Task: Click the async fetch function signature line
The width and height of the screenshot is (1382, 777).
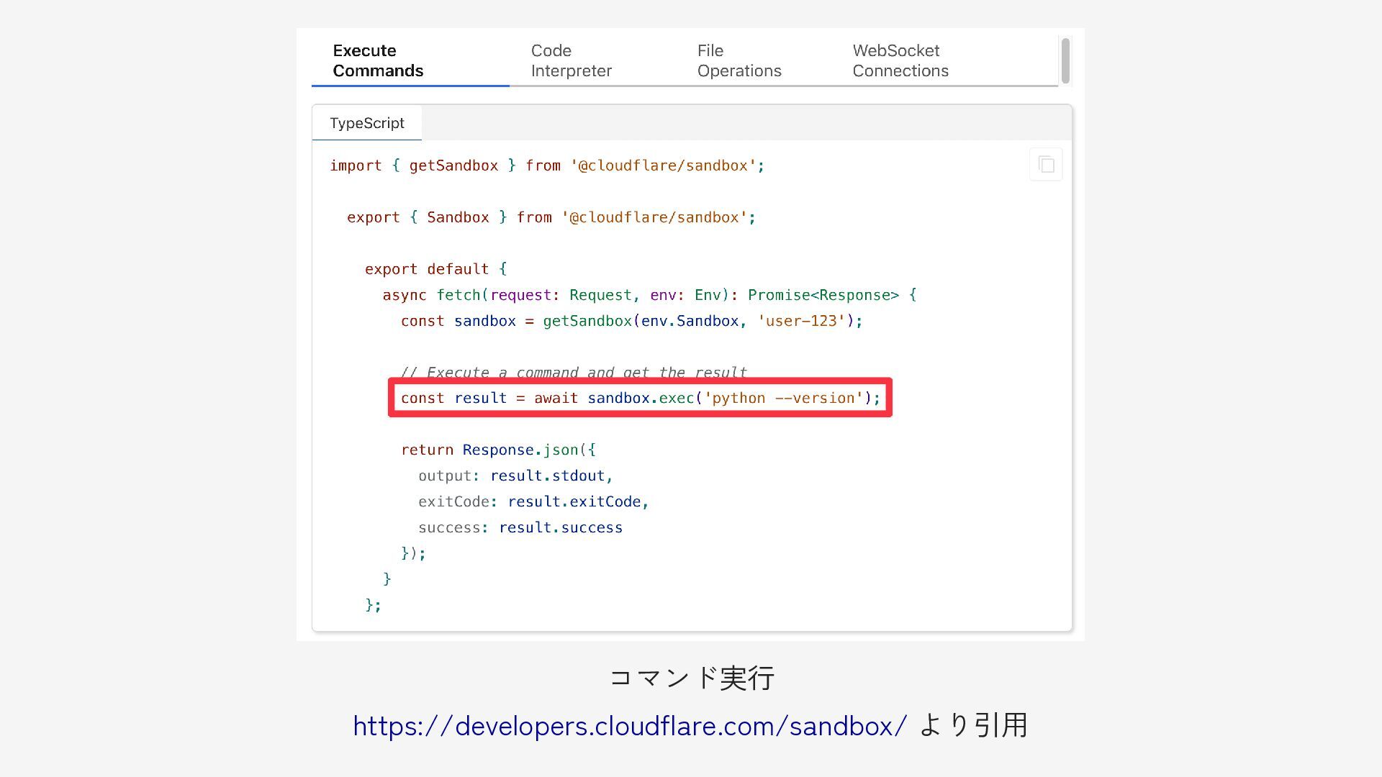Action: point(649,295)
